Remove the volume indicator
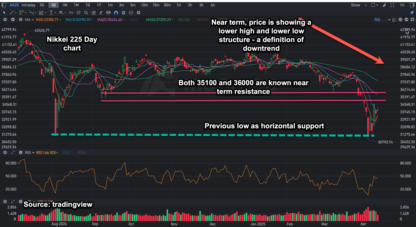The width and height of the screenshot is (416, 227). pyautogui.click(x=21, y=202)
